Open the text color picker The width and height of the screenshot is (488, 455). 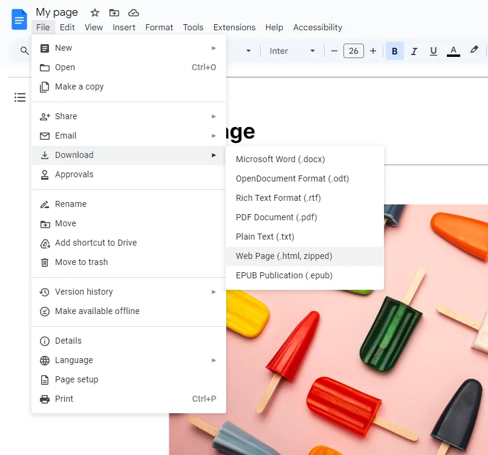coord(453,51)
